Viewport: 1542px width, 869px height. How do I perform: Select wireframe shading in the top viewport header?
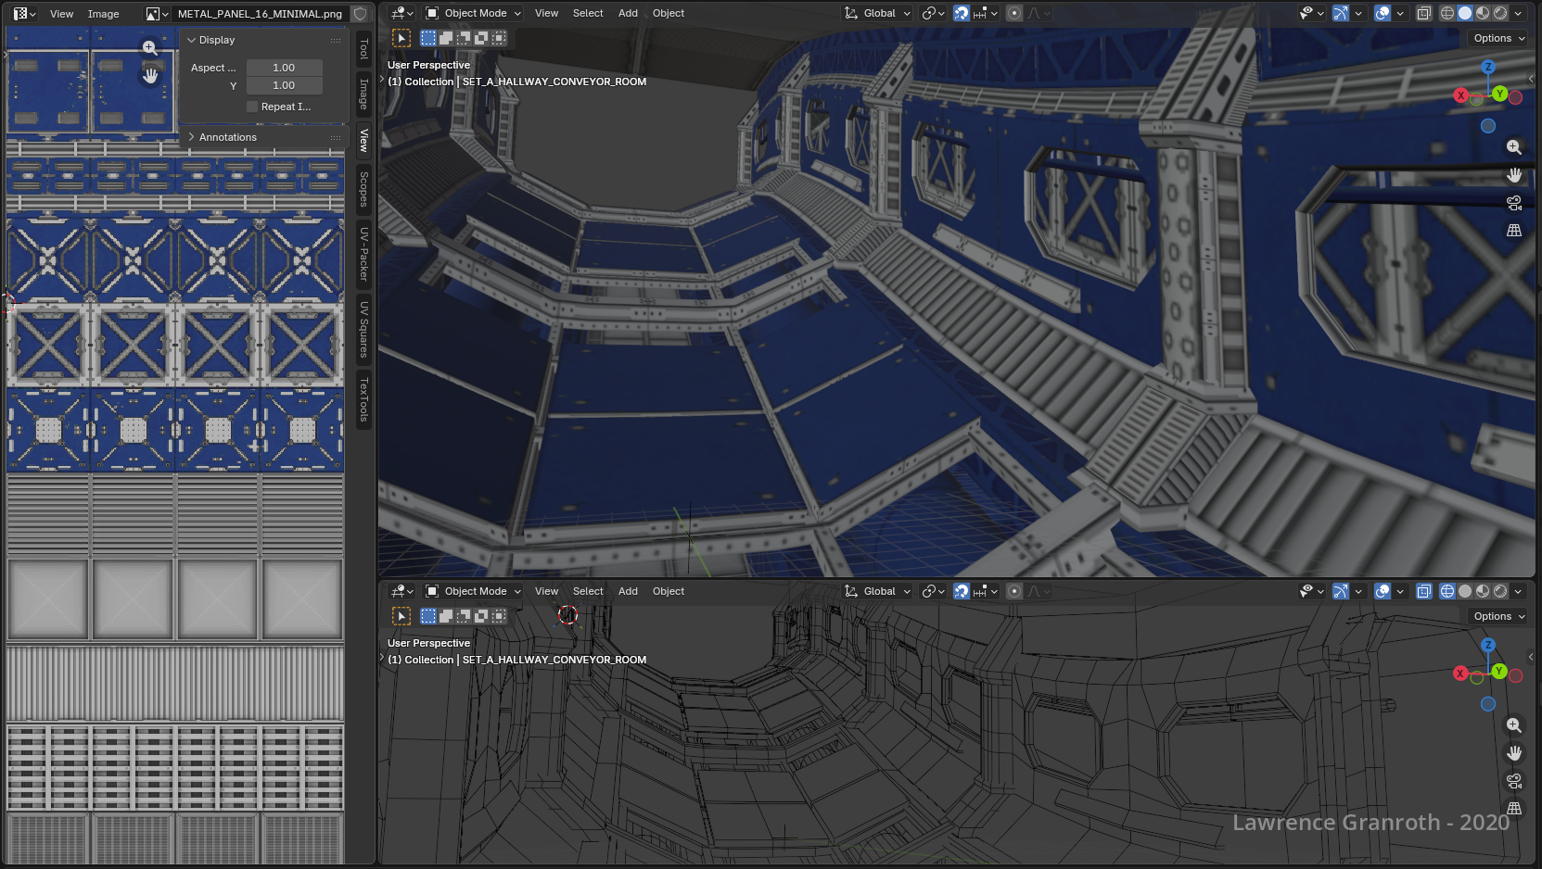point(1446,13)
